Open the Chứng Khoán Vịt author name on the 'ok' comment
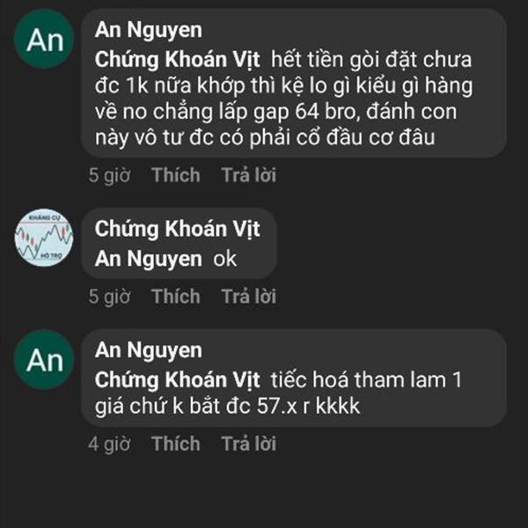This screenshot has width=528, height=528. 177,229
